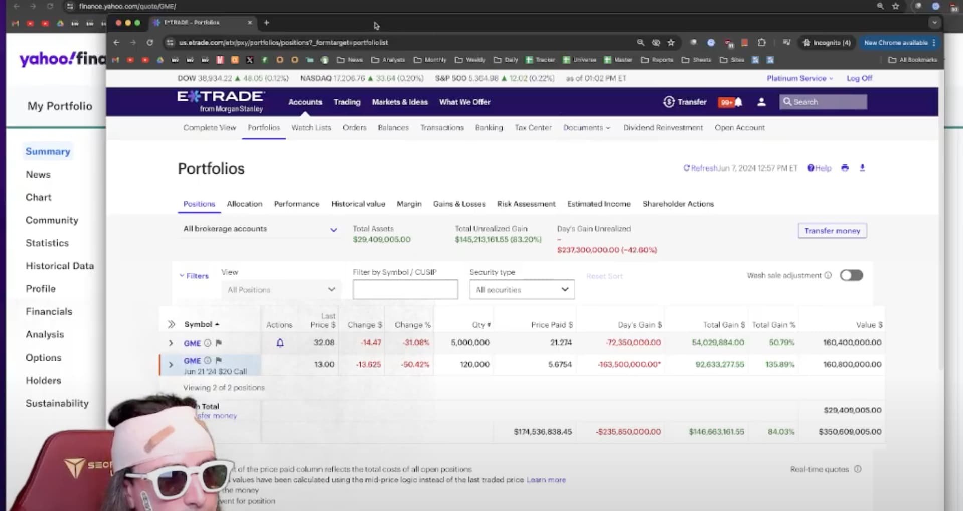Open All securities type dropdown
Viewport: 963px width, 511px height.
click(x=522, y=290)
